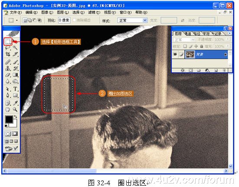Click the 羽化 feather input field
Viewport: 239px width, 187px height.
click(x=64, y=20)
